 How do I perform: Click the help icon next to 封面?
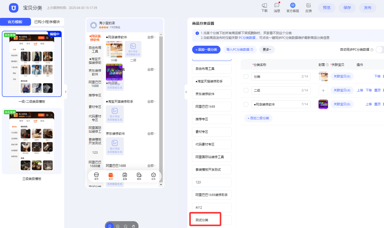(327, 65)
